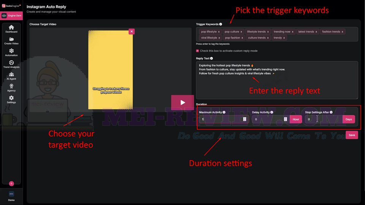Viewport: 365px width, 205px height.
Task: Select the Engine Dem workspace button
Action: [11, 16]
